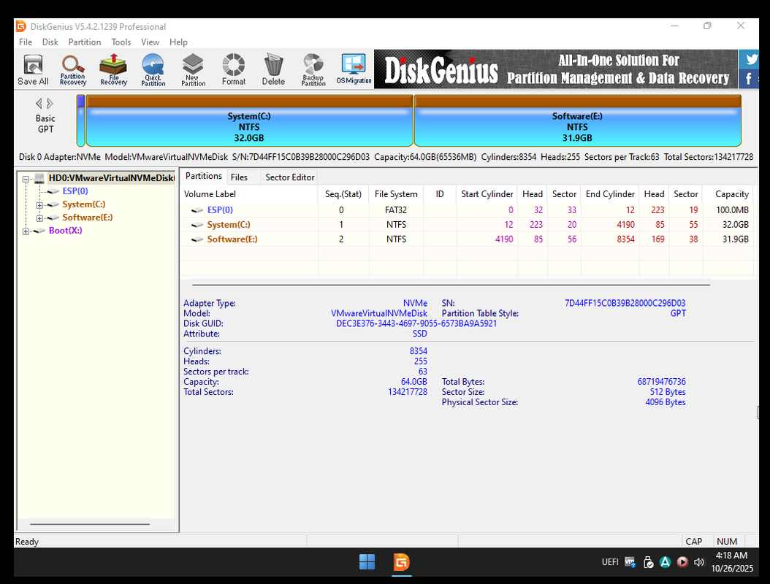This screenshot has height=584, width=770.
Task: Click the System(C:) drive icon in partition table
Action: pyautogui.click(x=197, y=225)
